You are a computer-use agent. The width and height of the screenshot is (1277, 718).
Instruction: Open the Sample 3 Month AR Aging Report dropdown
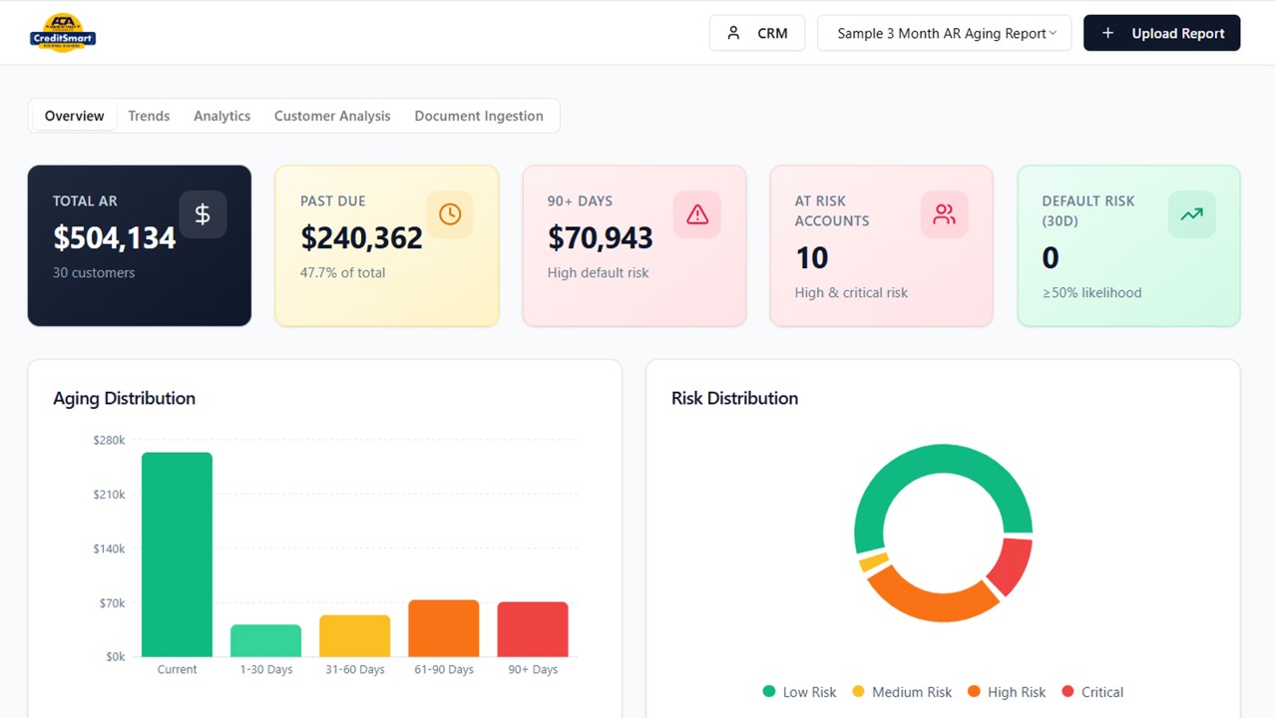pyautogui.click(x=944, y=33)
